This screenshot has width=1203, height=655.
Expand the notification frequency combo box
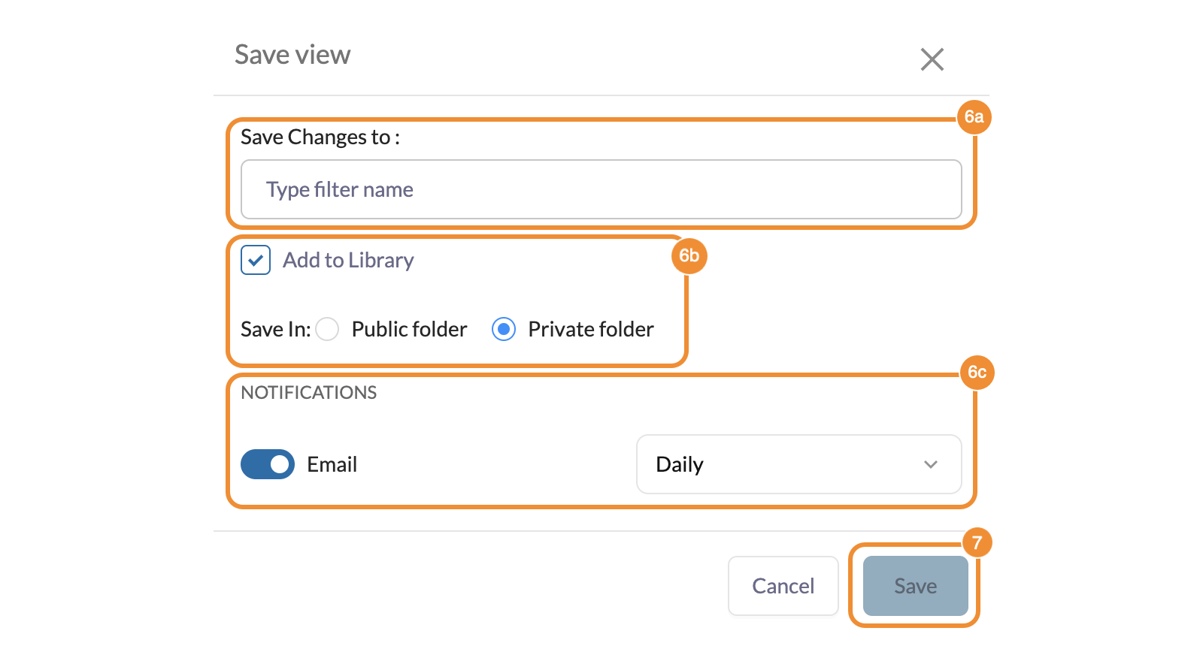coord(798,464)
